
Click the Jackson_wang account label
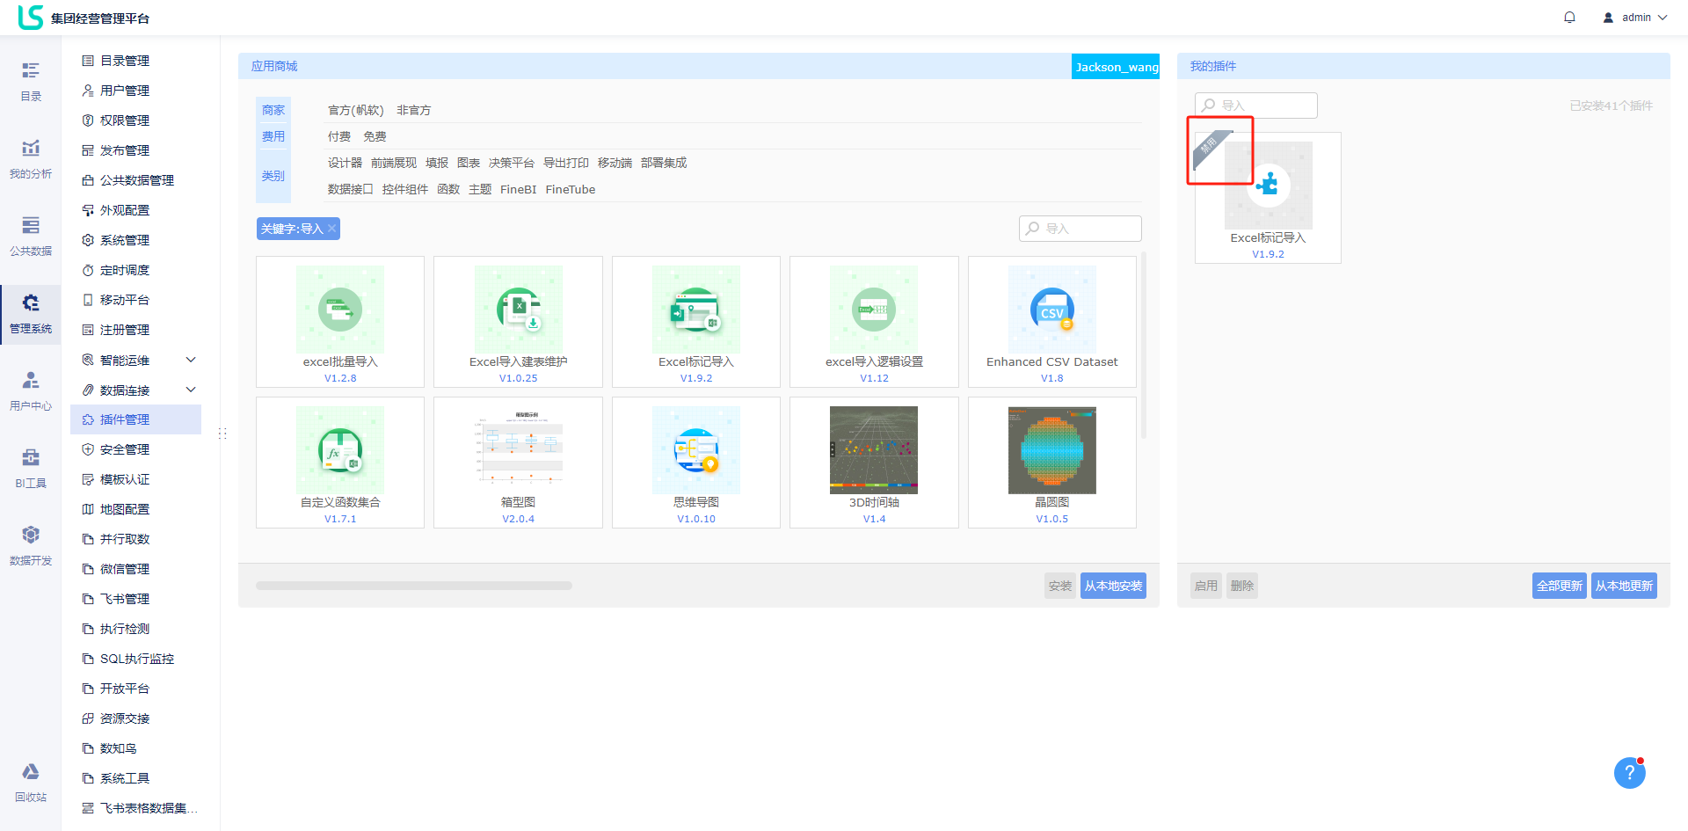(x=1116, y=67)
